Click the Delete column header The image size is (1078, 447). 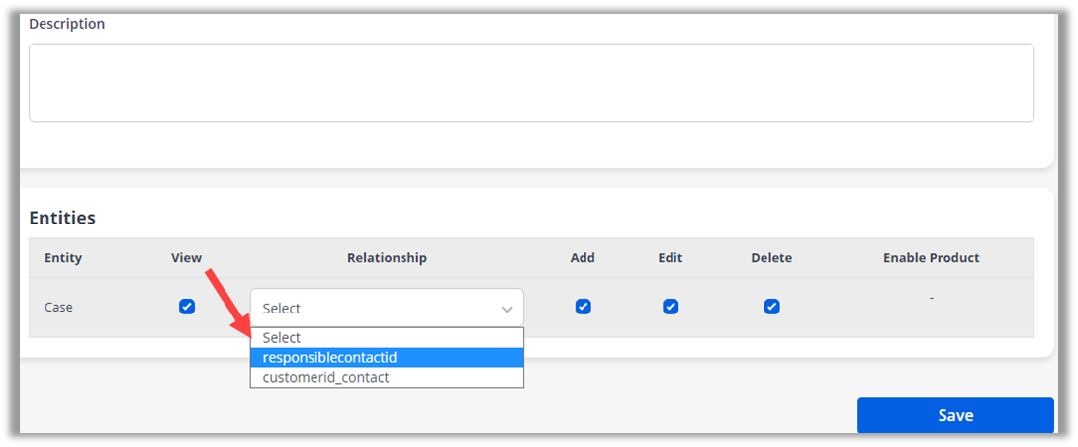tap(771, 258)
